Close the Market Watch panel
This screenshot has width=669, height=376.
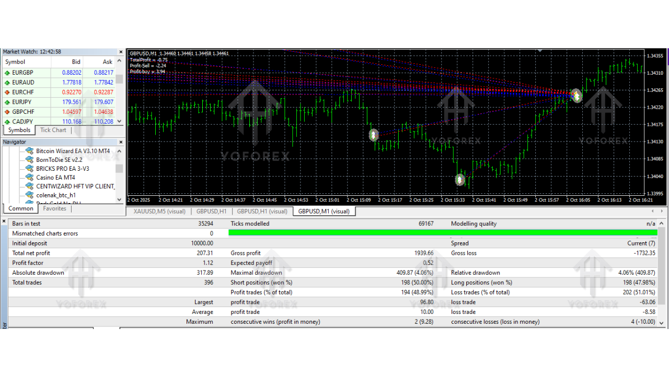pos(121,52)
